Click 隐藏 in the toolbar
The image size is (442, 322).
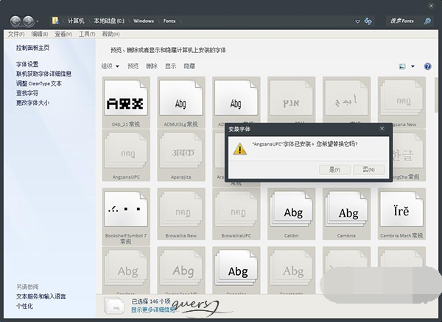pos(189,66)
